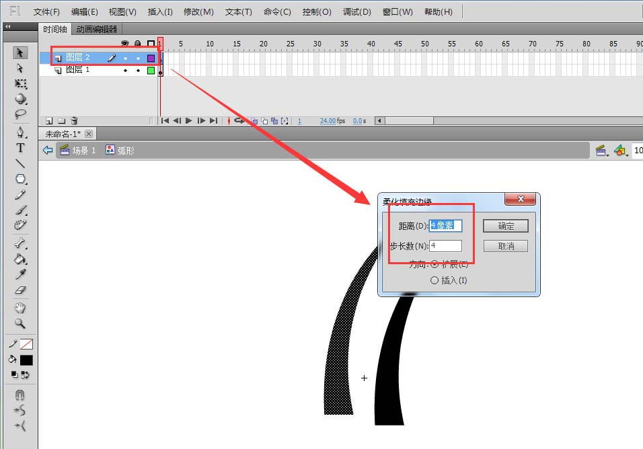Delete layer with trash icon
This screenshot has width=643, height=449.
coord(74,120)
